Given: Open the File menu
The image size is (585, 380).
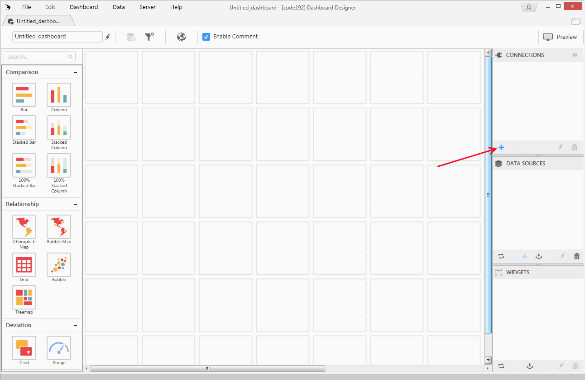Looking at the screenshot, I should [27, 7].
